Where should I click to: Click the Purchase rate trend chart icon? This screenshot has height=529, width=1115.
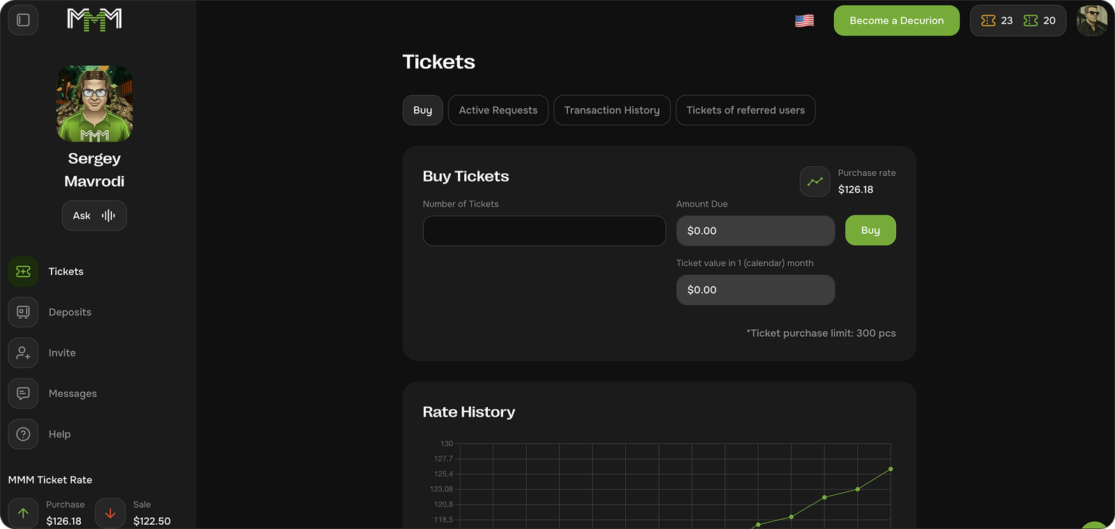tap(815, 182)
